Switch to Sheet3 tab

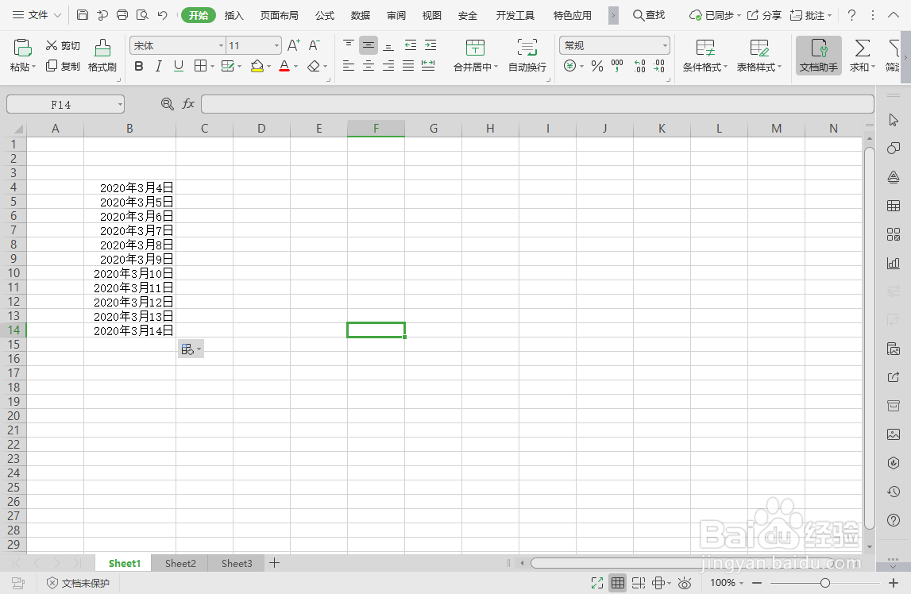pyautogui.click(x=237, y=563)
